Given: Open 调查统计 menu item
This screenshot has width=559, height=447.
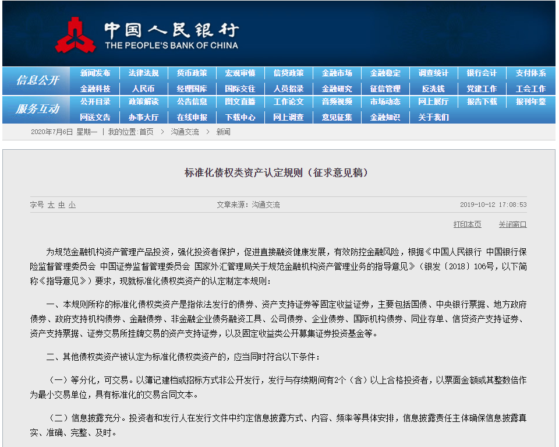Looking at the screenshot, I should tap(433, 73).
